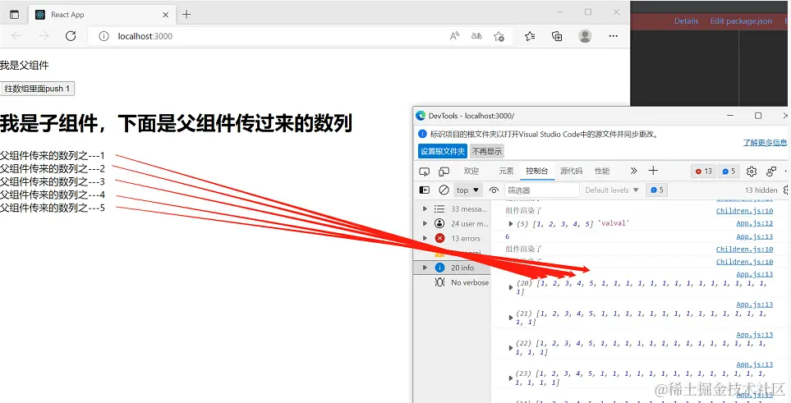This screenshot has height=403, width=791.
Task: Click the 不再显示 button
Action: click(x=487, y=151)
